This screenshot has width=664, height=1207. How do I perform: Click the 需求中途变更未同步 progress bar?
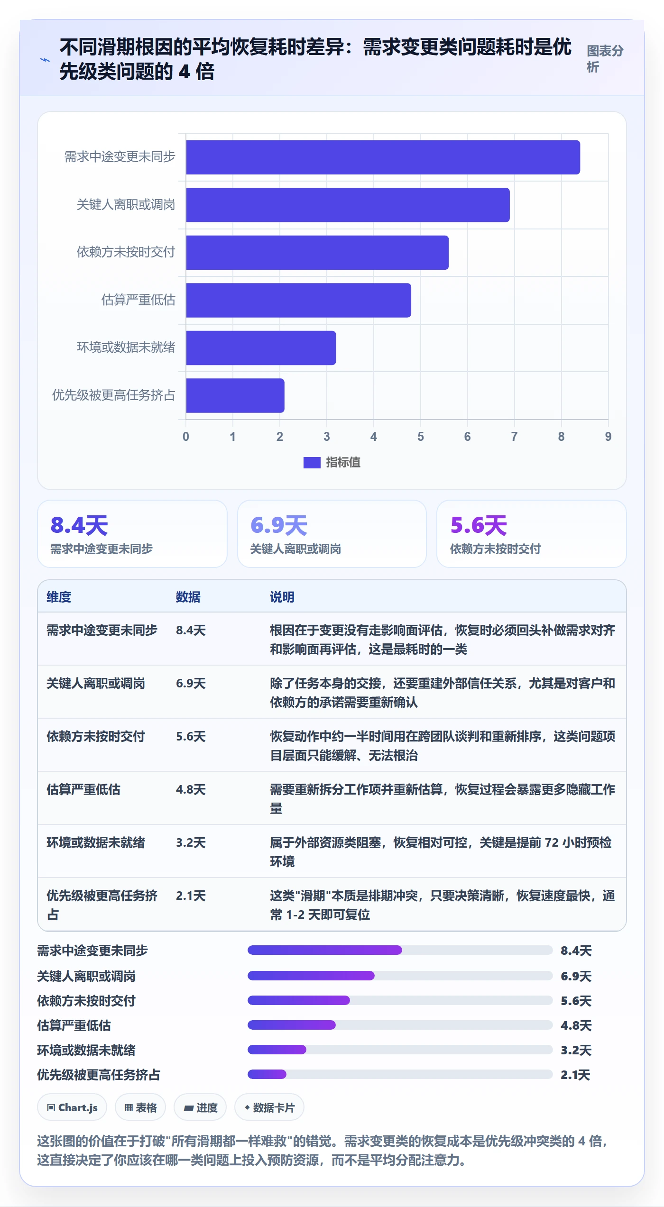(400, 950)
